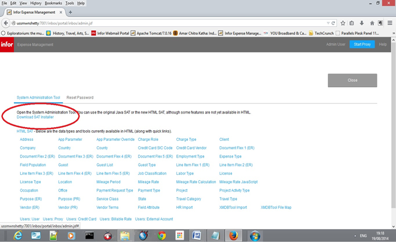Open the Bookmarks menu
The image size is (396, 243).
[53, 3]
